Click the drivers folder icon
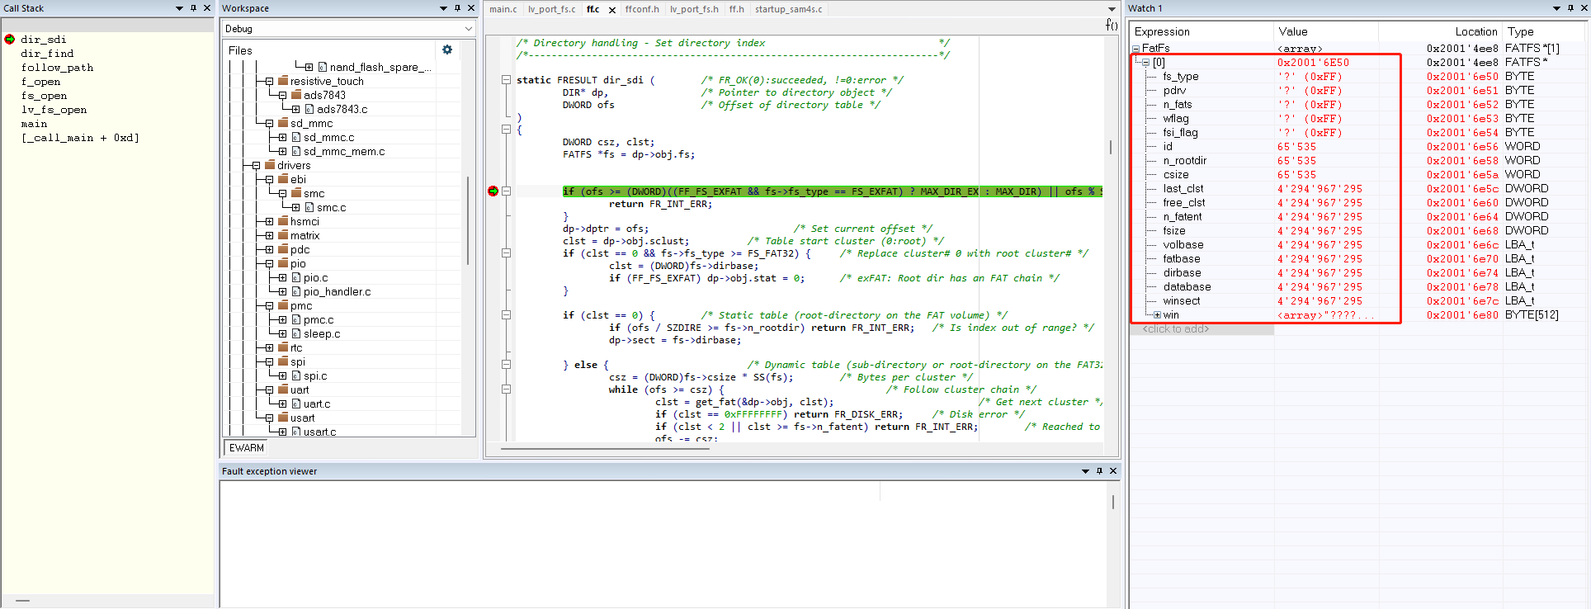This screenshot has height=609, width=1591. tap(270, 165)
